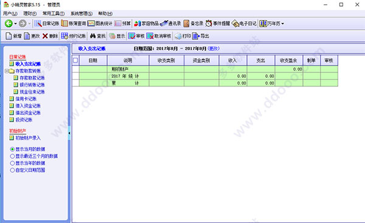
Task: Open the back arrow history dropdown
Action: pyautogui.click(x=15, y=24)
